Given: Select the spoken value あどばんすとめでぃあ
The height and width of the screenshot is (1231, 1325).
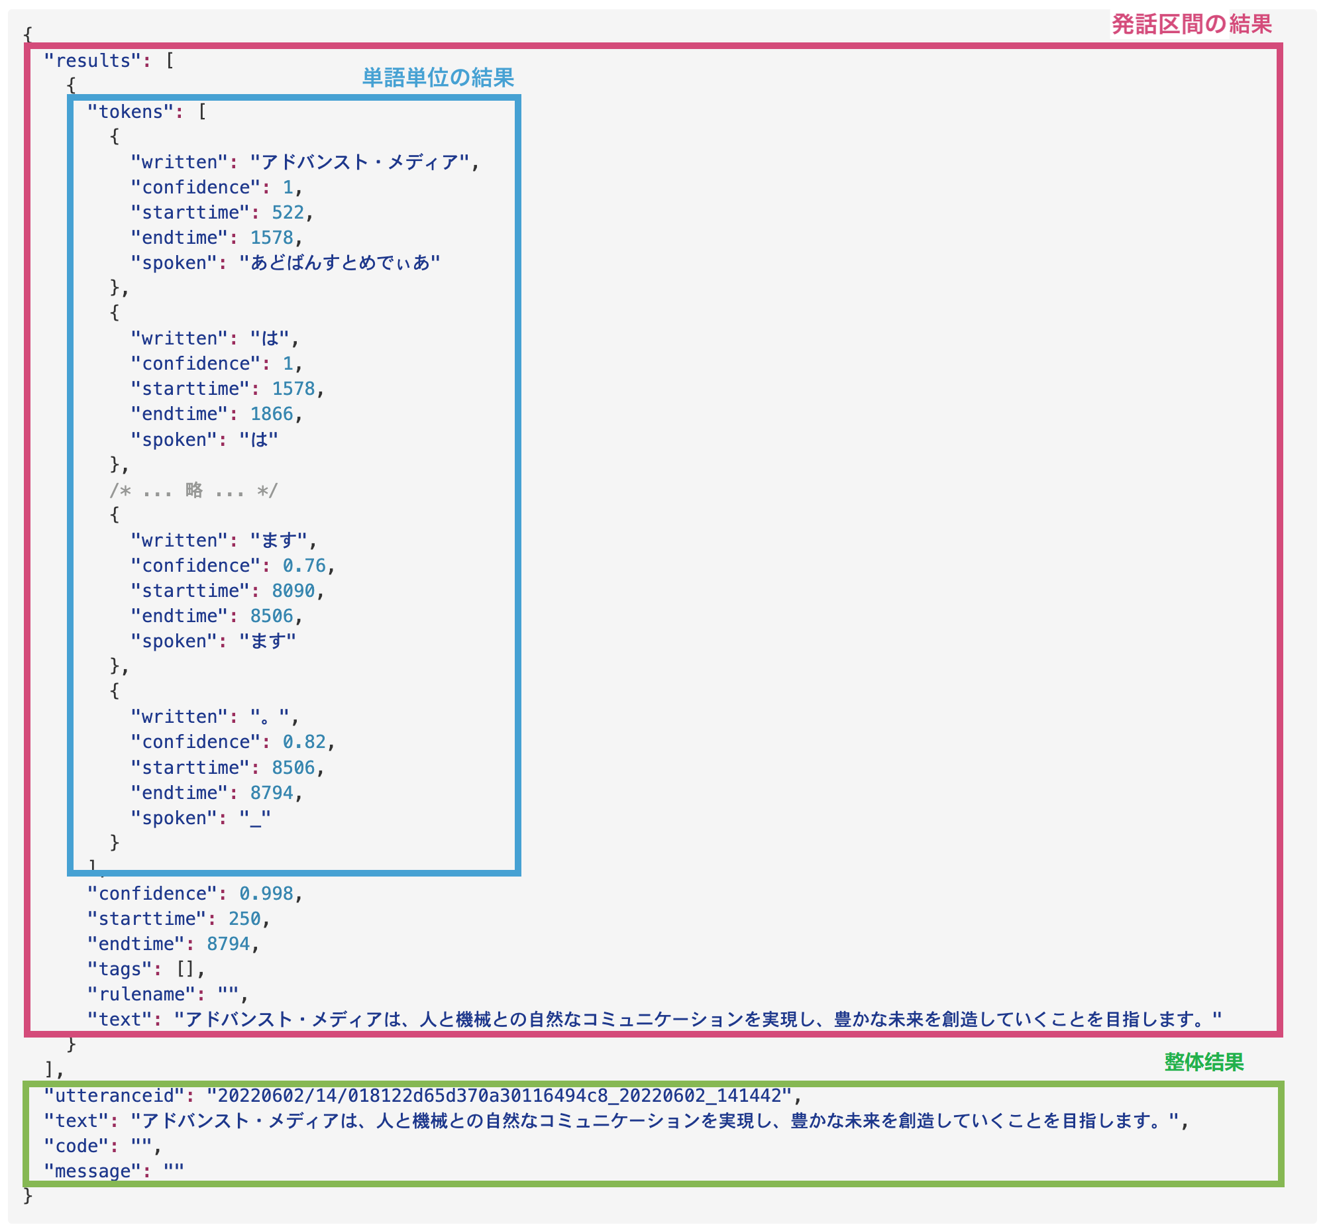Looking at the screenshot, I should [340, 263].
